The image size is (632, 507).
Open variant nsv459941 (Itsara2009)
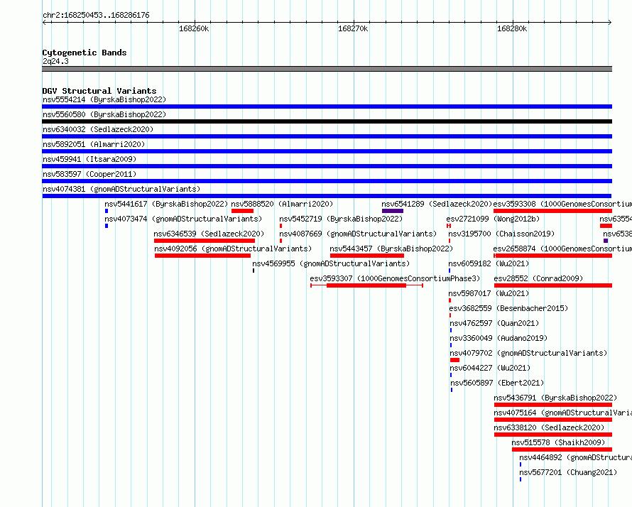click(x=89, y=159)
